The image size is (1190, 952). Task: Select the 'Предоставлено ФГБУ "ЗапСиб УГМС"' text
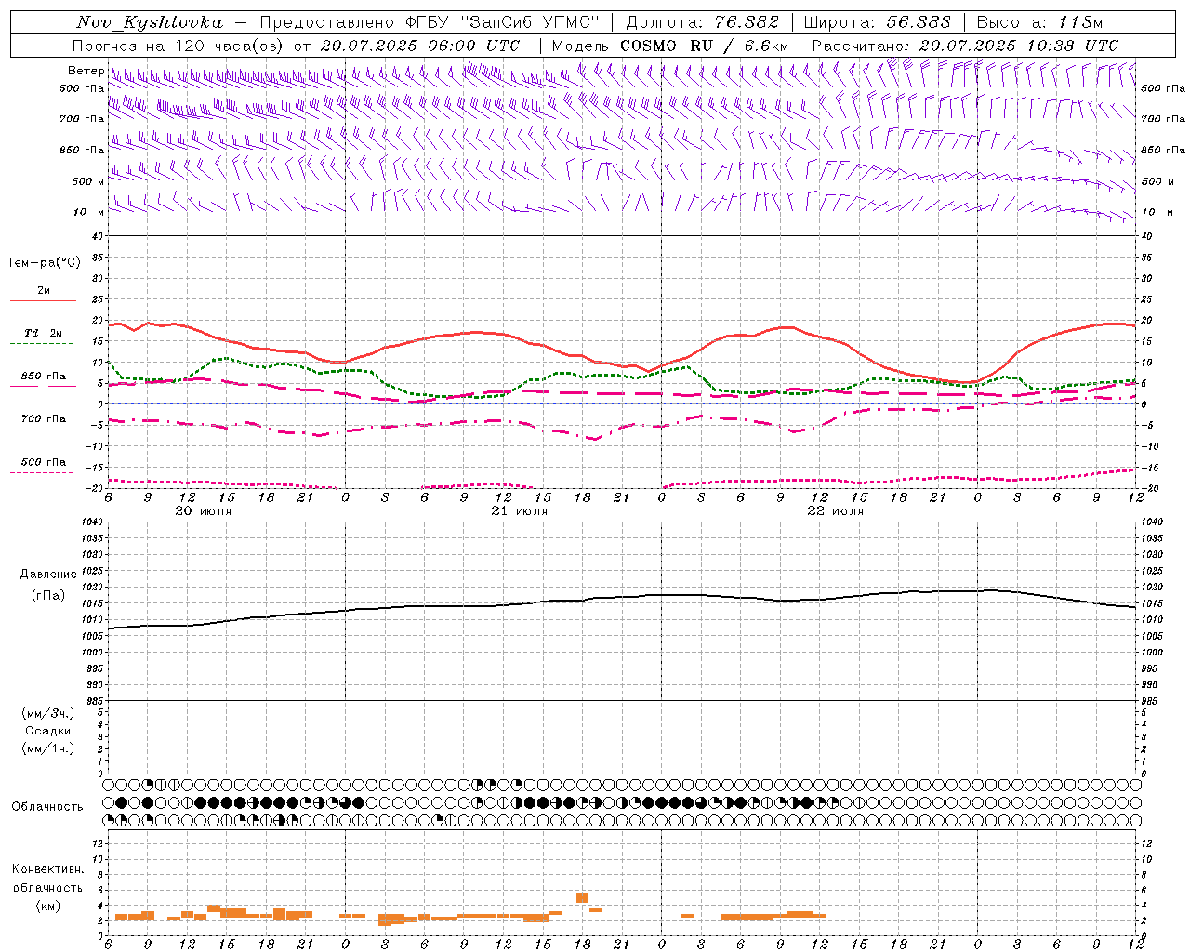[430, 22]
